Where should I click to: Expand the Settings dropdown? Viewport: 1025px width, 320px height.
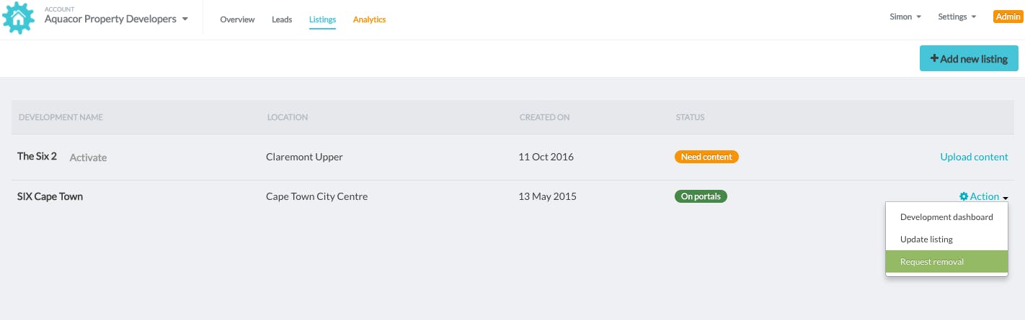957,17
